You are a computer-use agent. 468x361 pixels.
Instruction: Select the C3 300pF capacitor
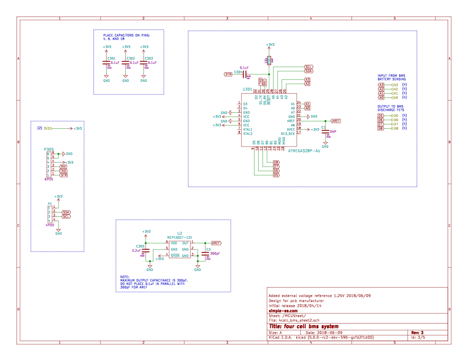tap(205, 253)
